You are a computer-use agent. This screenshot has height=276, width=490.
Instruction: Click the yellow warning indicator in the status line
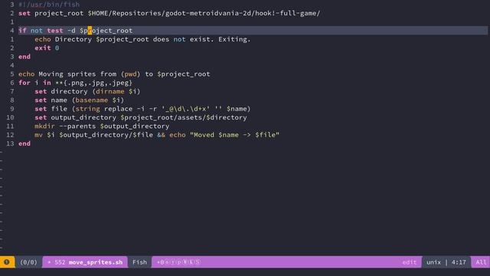(x=7, y=262)
